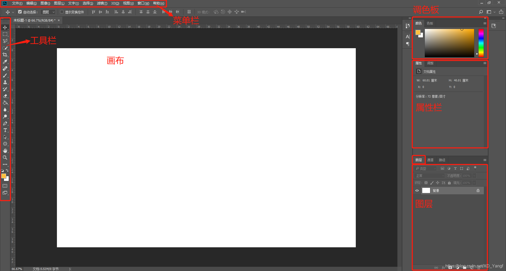Open the blend mode 正常 dropdown

pos(429,176)
